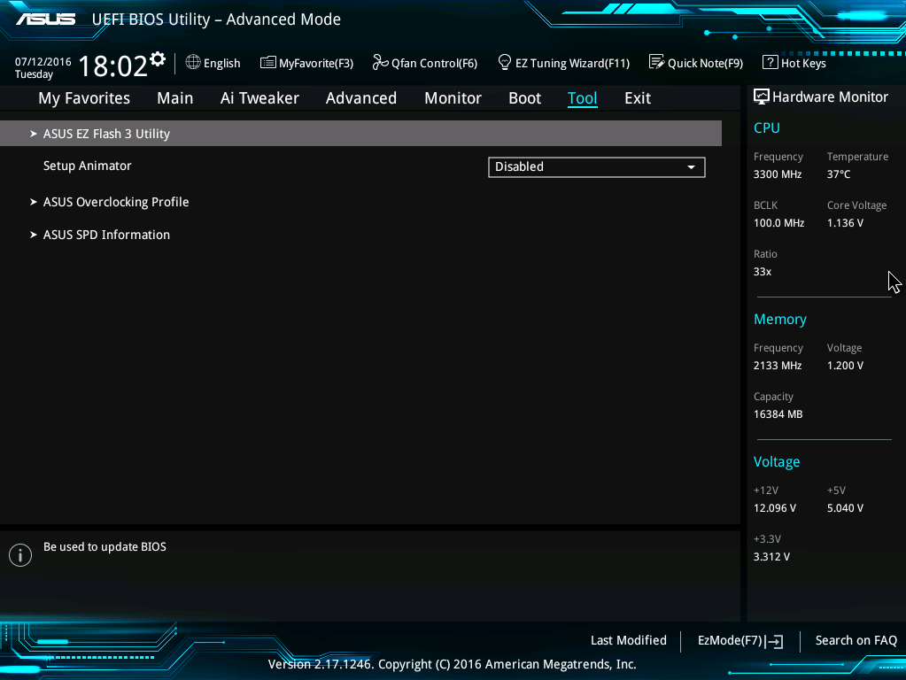This screenshot has height=680, width=906.
Task: Open ASUS SPD Information
Action: click(x=106, y=235)
